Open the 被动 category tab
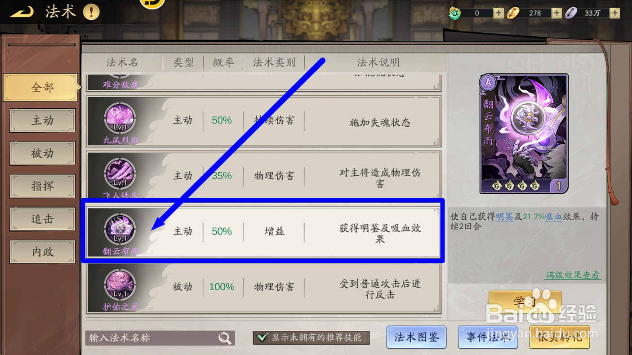 (43, 153)
